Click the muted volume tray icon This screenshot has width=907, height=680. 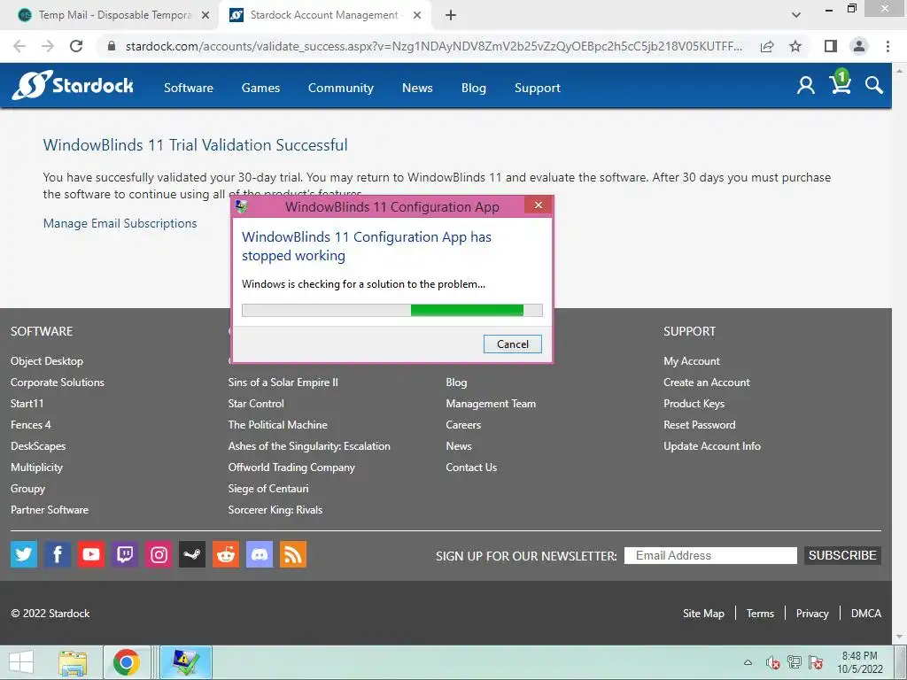pyautogui.click(x=772, y=662)
